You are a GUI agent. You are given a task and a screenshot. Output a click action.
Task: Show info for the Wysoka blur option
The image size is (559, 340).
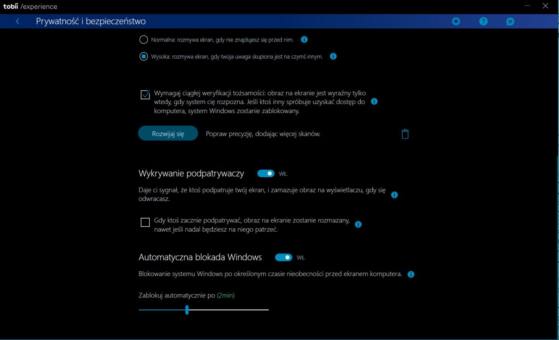[333, 56]
